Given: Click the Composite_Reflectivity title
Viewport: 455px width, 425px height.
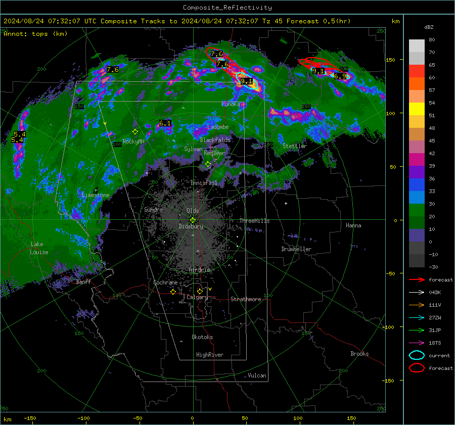Looking at the screenshot, I should pyautogui.click(x=227, y=8).
